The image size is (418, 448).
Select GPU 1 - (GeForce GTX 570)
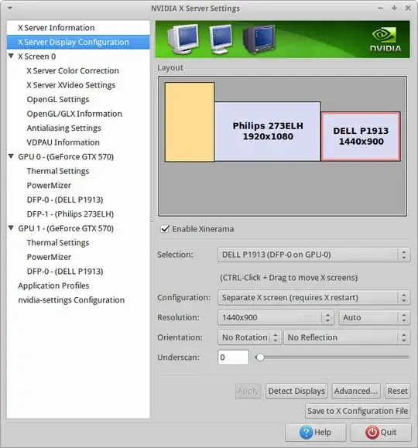66,228
